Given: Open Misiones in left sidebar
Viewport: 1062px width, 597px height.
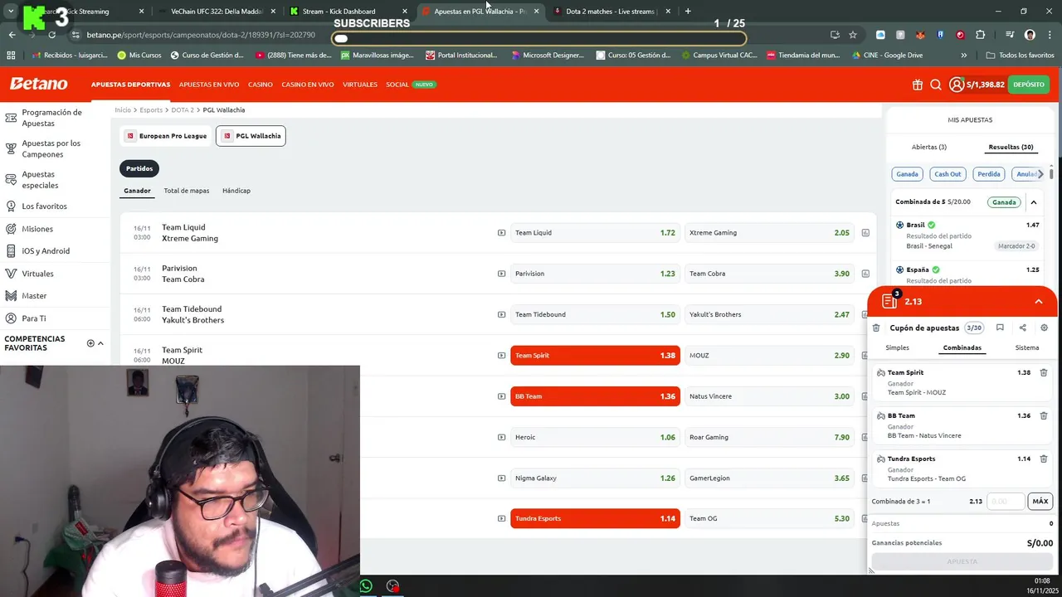Looking at the screenshot, I should pyautogui.click(x=37, y=229).
